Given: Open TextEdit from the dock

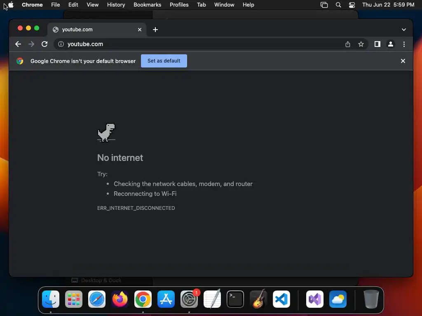Looking at the screenshot, I should [212, 299].
